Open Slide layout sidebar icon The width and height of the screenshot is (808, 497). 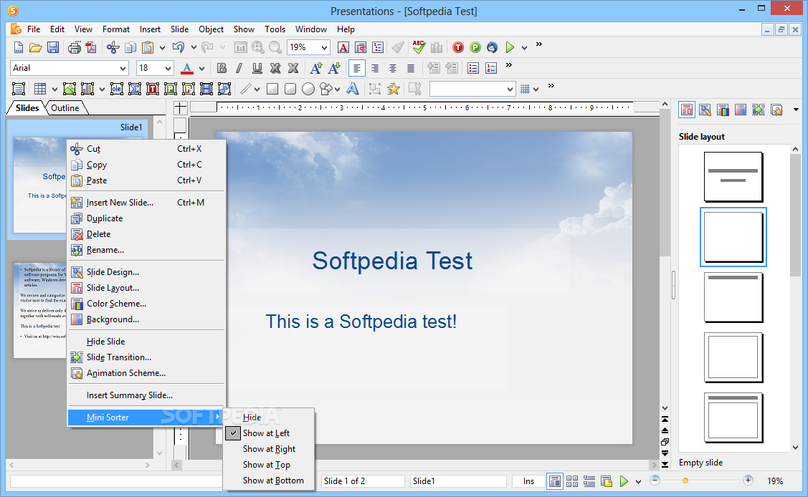(x=687, y=109)
